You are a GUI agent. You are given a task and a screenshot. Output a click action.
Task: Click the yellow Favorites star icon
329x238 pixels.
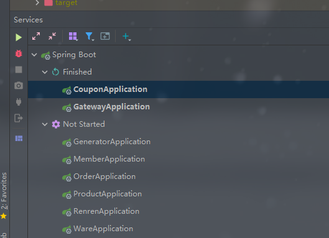(x=3, y=216)
